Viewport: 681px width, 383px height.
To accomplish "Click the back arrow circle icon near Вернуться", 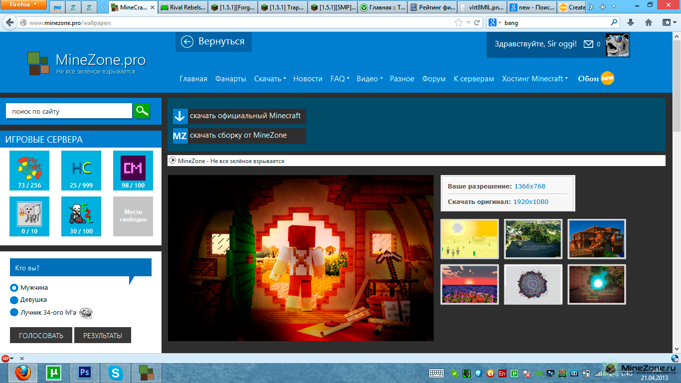I will 187,42.
